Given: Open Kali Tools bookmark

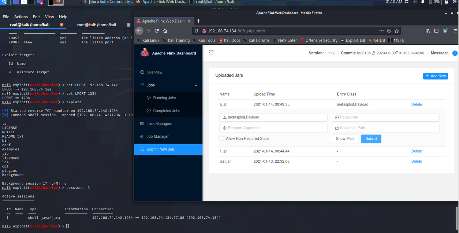Looking at the screenshot, I should 204,40.
